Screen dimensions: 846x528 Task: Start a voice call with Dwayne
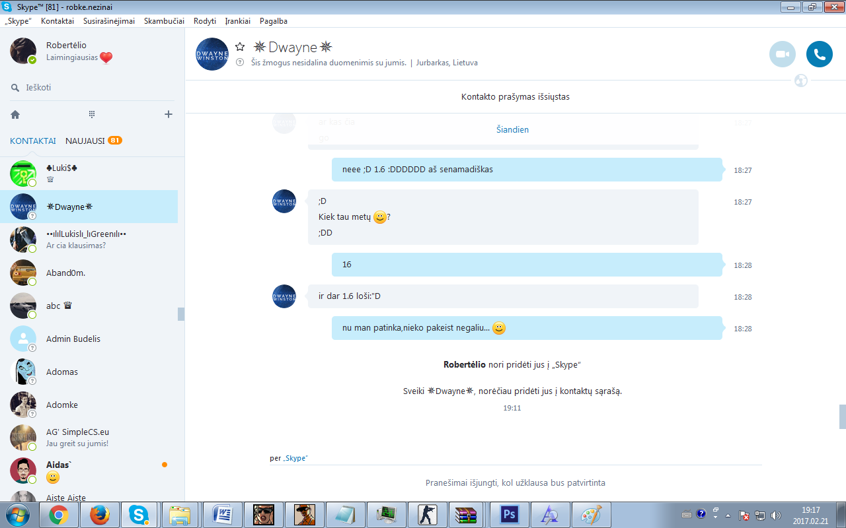click(x=820, y=54)
